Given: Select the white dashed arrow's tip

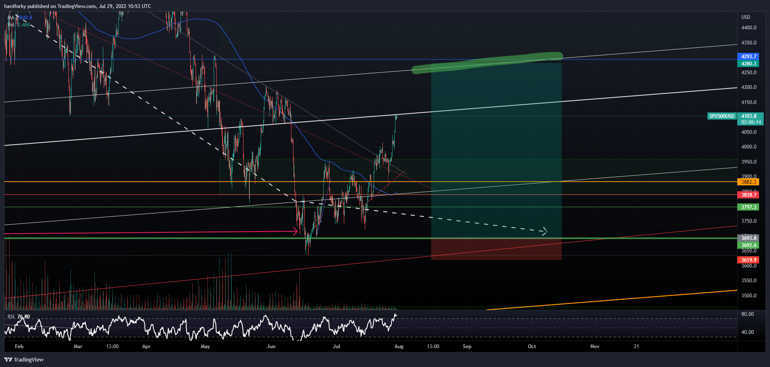Looking at the screenshot, I should 544,231.
